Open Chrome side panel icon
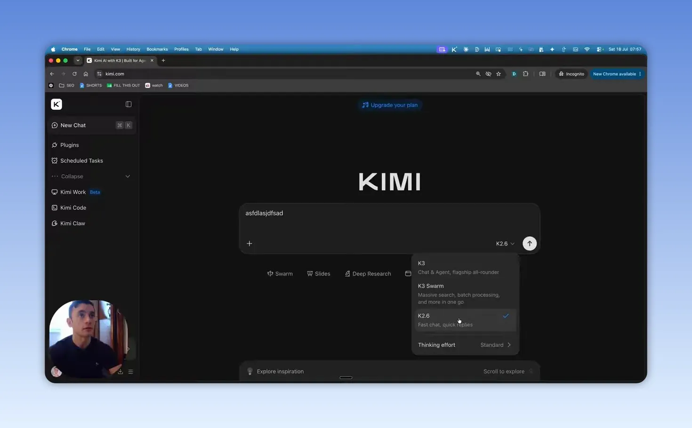The image size is (692, 428). click(x=542, y=74)
